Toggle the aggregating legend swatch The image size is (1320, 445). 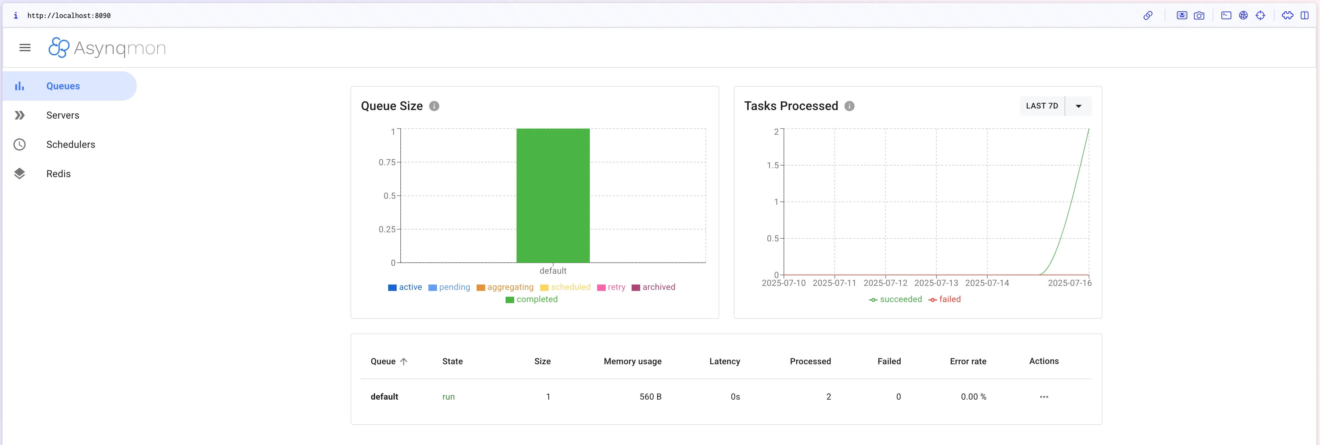coord(481,287)
